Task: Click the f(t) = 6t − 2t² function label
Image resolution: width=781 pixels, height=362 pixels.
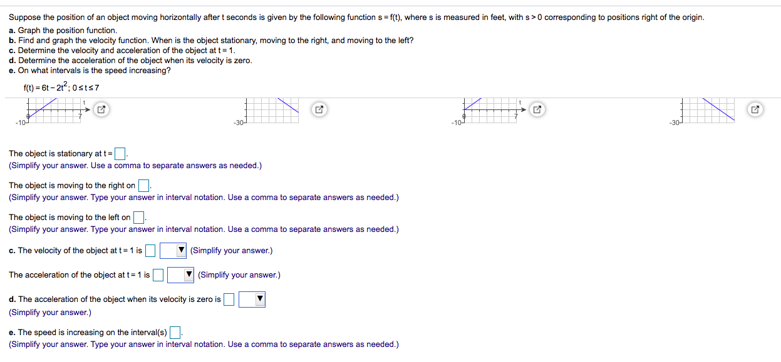Action: point(61,88)
